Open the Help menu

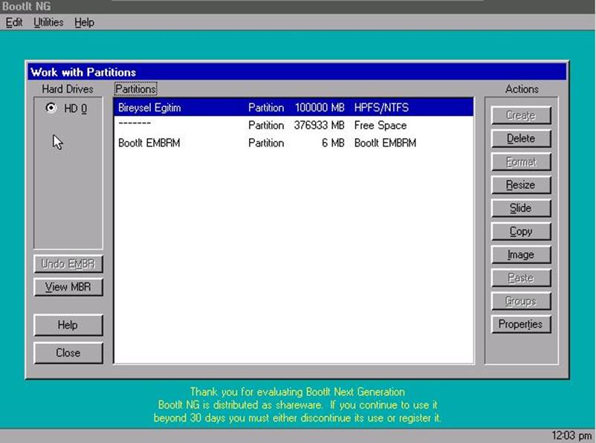[x=85, y=22]
